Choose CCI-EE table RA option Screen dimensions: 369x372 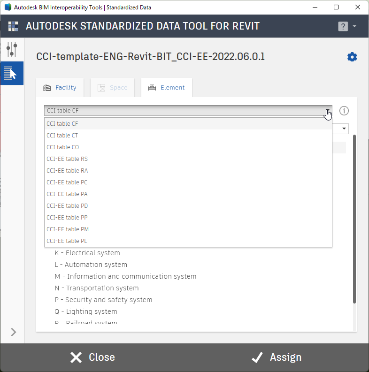pyautogui.click(x=188, y=171)
